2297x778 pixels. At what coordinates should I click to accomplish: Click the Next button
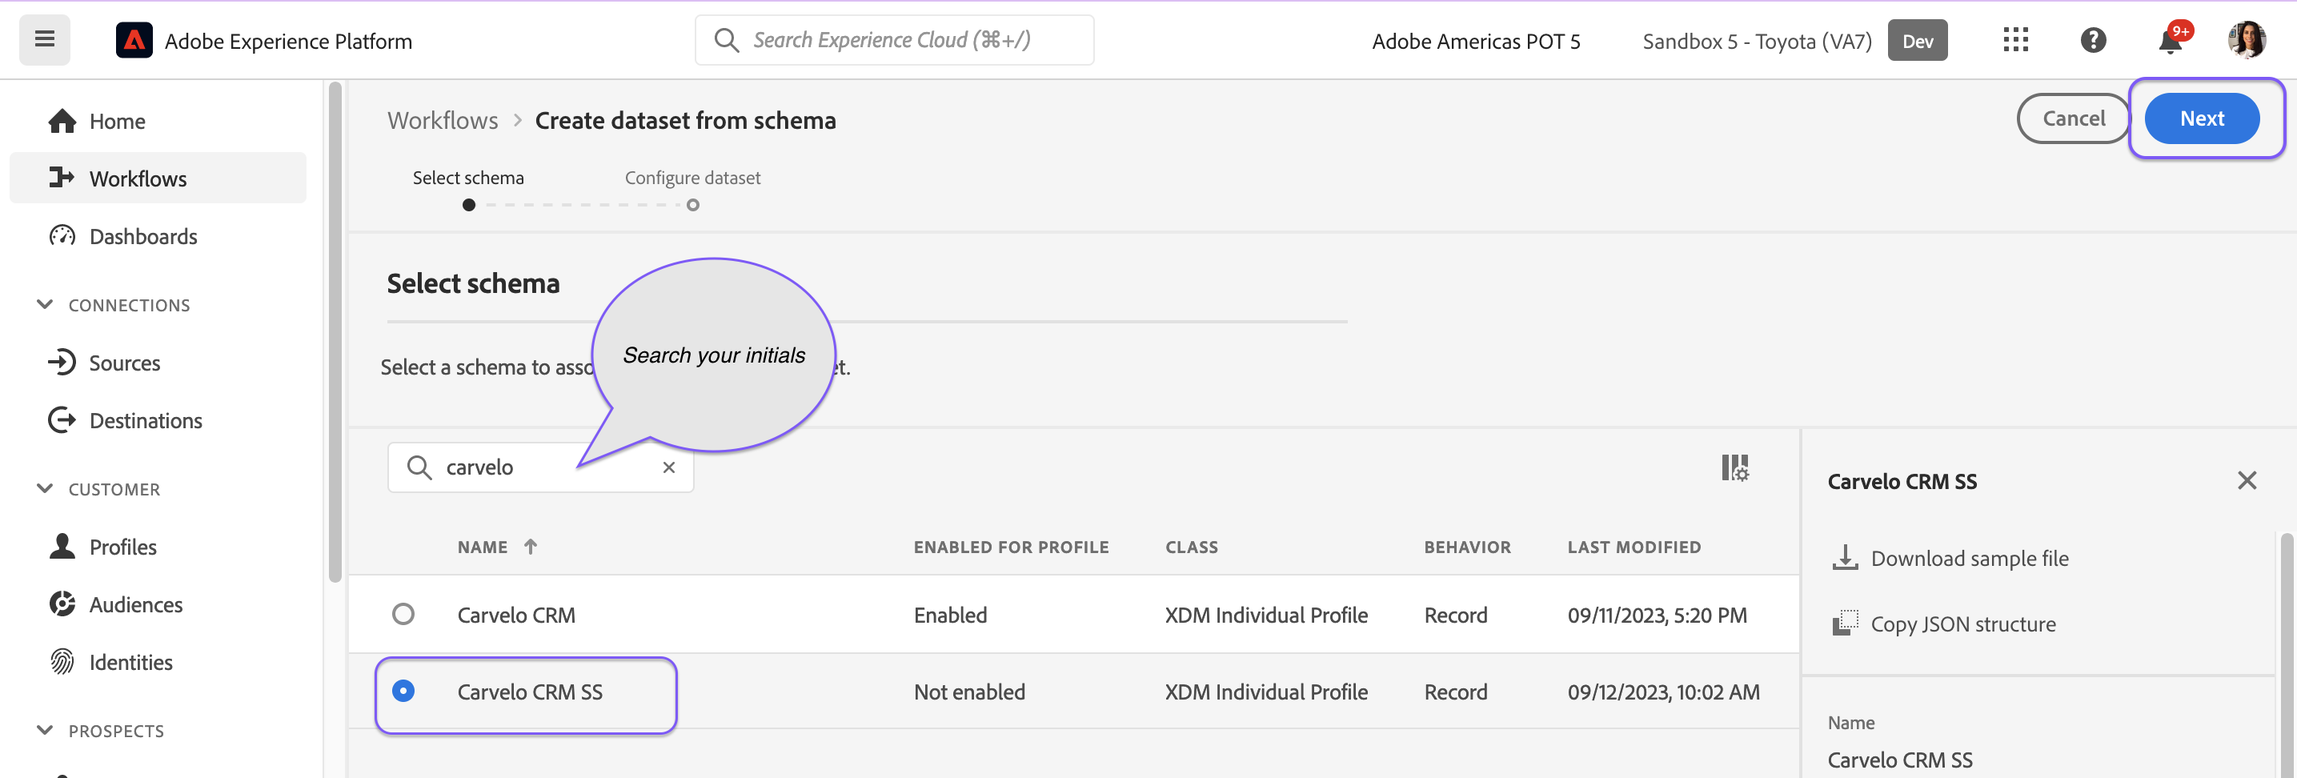click(x=2202, y=118)
